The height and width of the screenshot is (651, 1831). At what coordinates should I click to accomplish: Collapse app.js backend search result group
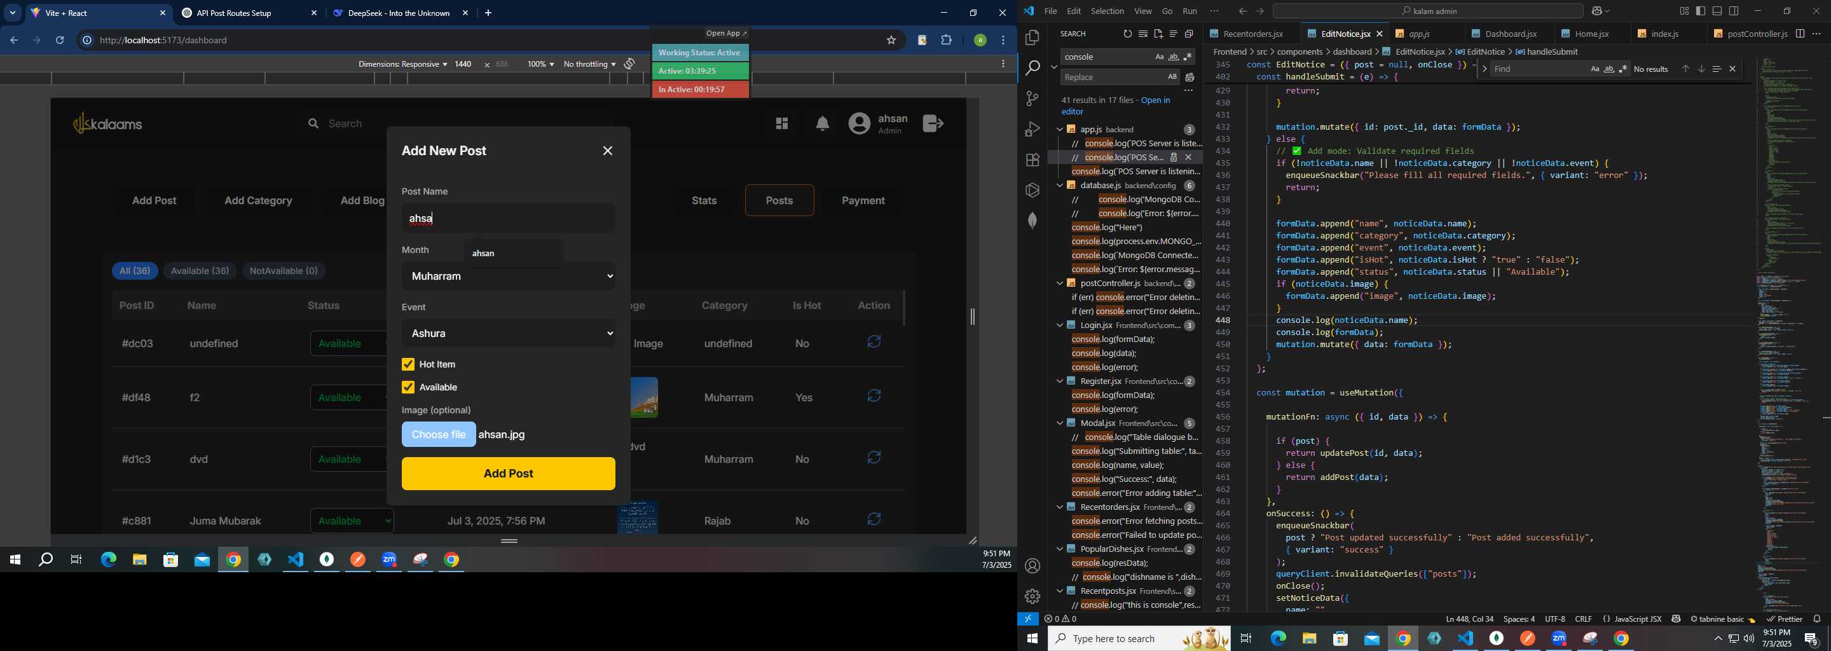click(x=1060, y=129)
